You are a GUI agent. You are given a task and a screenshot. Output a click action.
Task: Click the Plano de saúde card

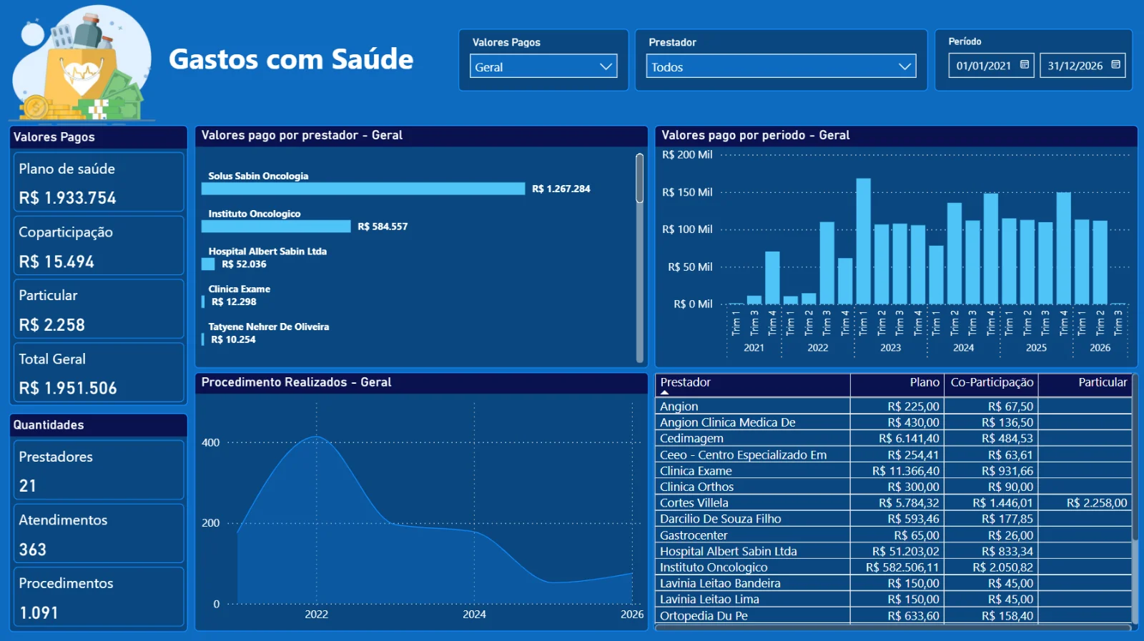click(99, 182)
